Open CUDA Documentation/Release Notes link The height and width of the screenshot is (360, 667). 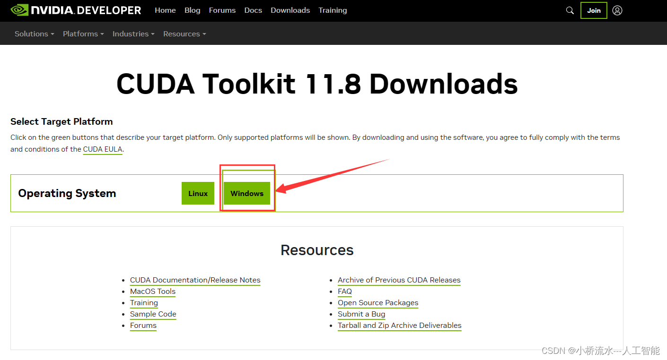tap(195, 280)
